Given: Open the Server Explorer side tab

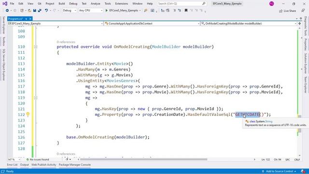Looking at the screenshot, I should (x=3, y=25).
